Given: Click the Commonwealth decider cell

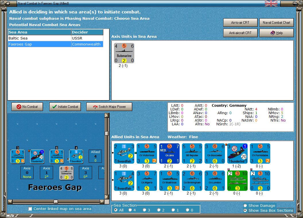Looking at the screenshot, I should pos(87,44).
